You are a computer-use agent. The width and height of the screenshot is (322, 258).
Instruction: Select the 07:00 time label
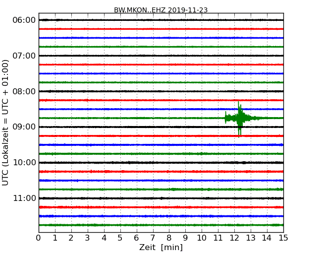click(24, 56)
